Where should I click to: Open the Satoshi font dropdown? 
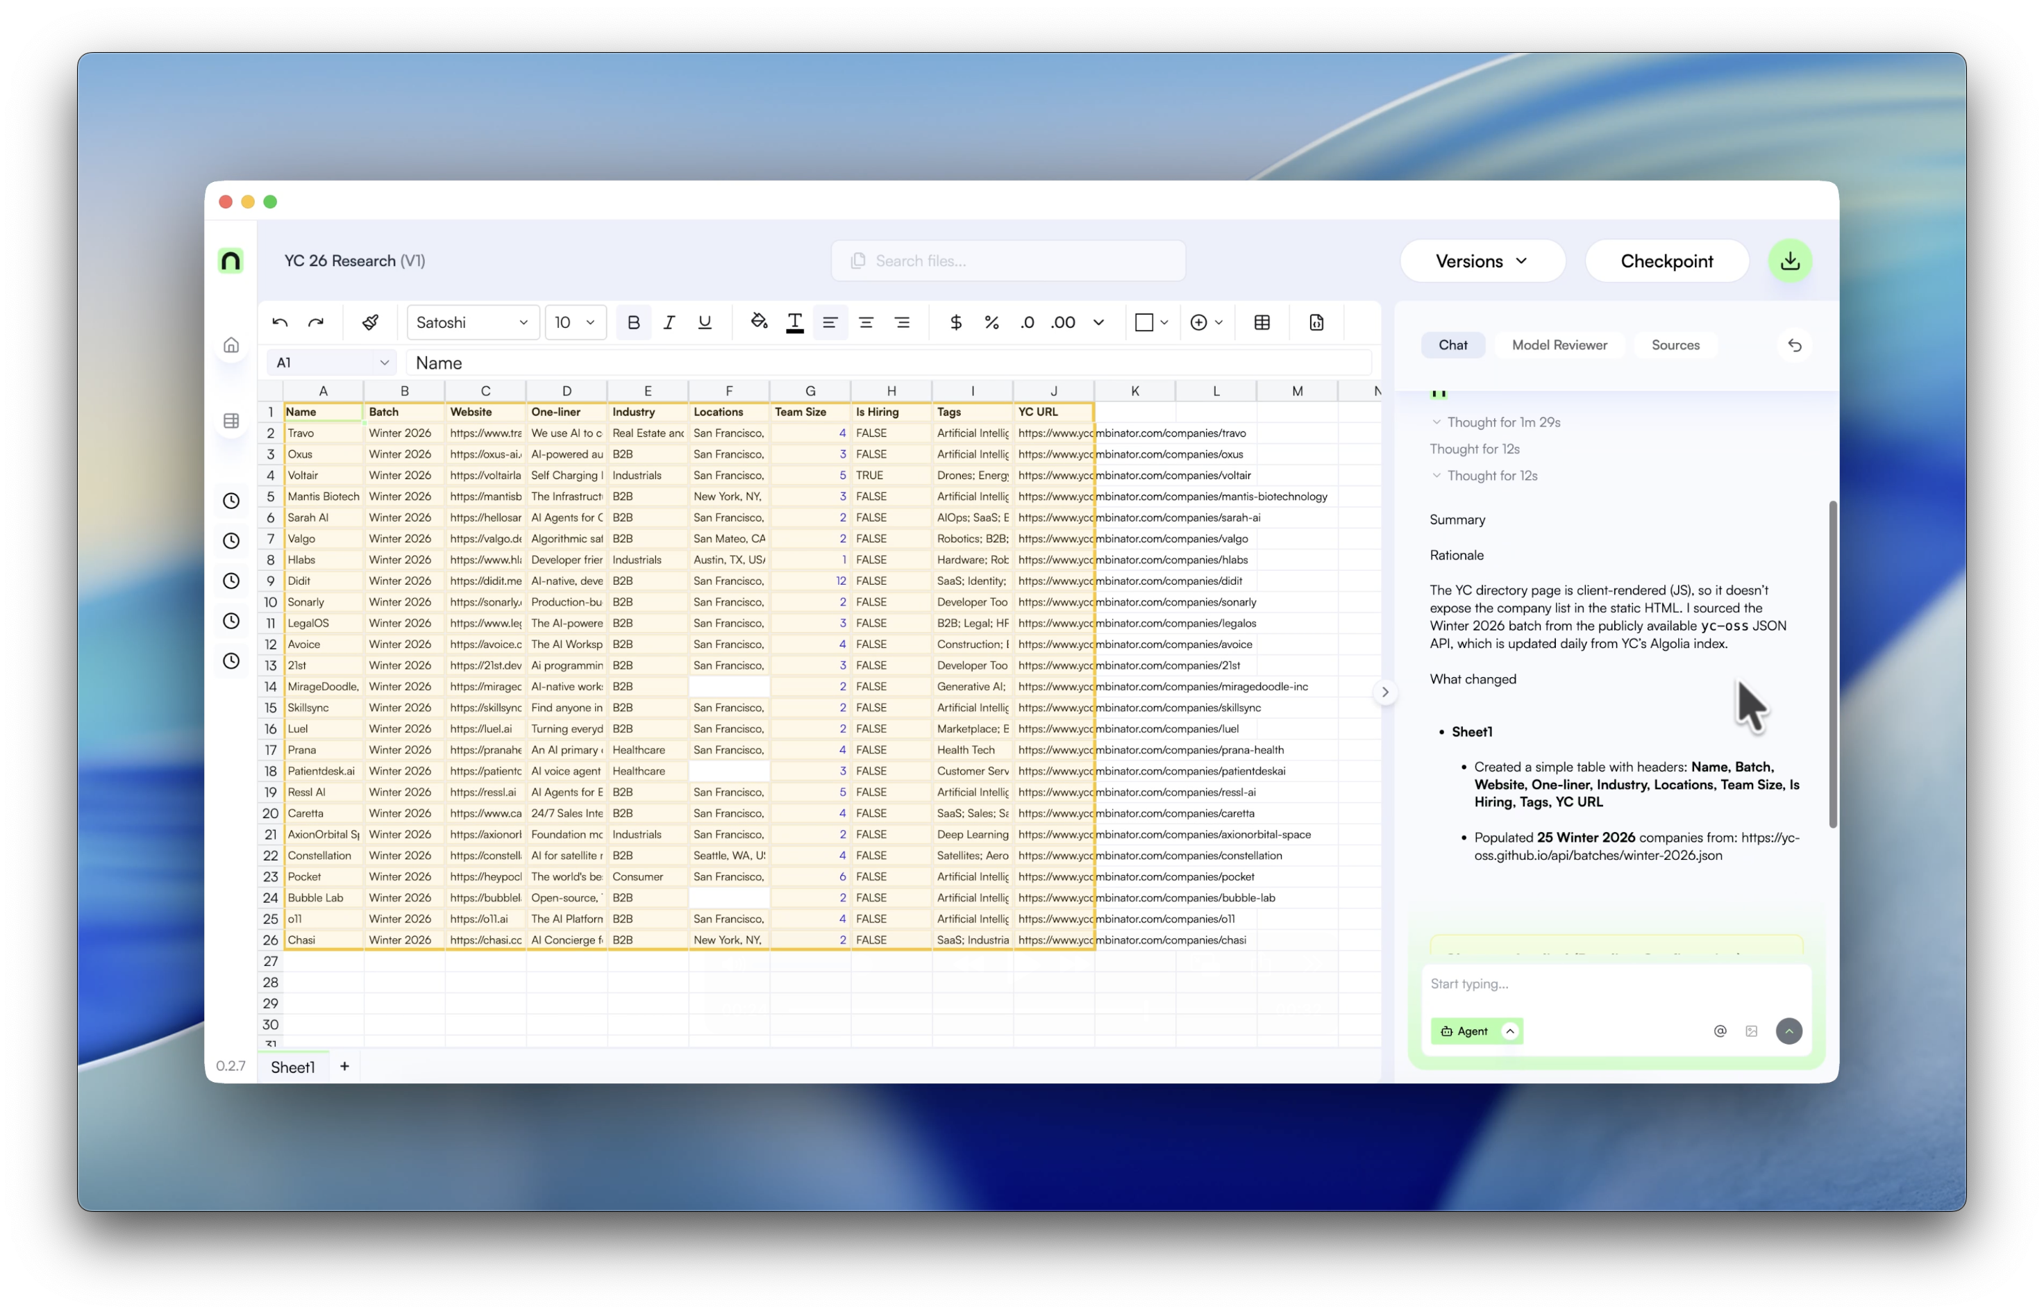point(472,322)
